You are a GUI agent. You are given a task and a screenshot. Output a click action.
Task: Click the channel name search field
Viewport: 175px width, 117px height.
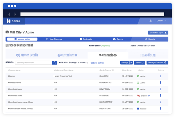click(34, 63)
